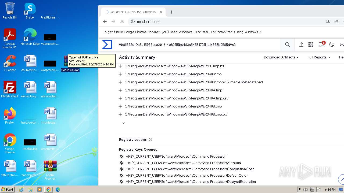344x193 pixels.
Task: Expand the WER349B.tmp file entry
Action: [120, 106]
